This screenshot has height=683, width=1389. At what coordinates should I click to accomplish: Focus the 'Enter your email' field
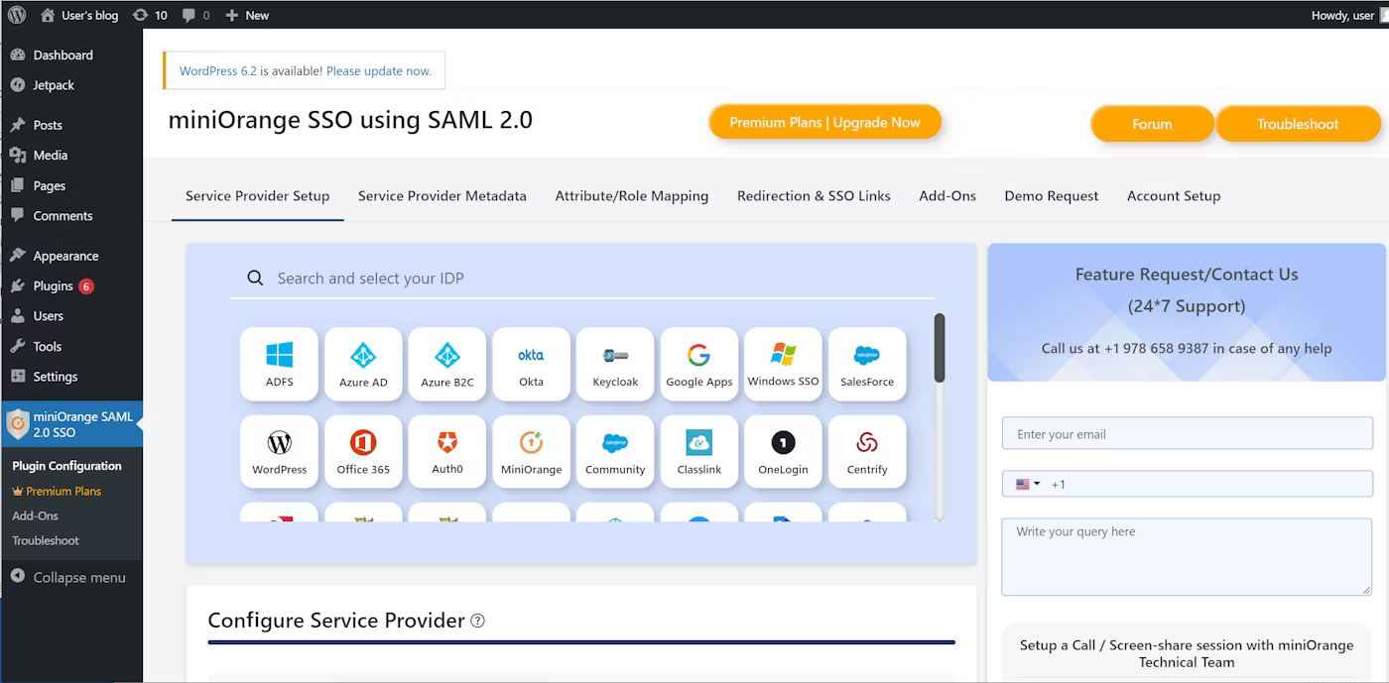[x=1187, y=434]
